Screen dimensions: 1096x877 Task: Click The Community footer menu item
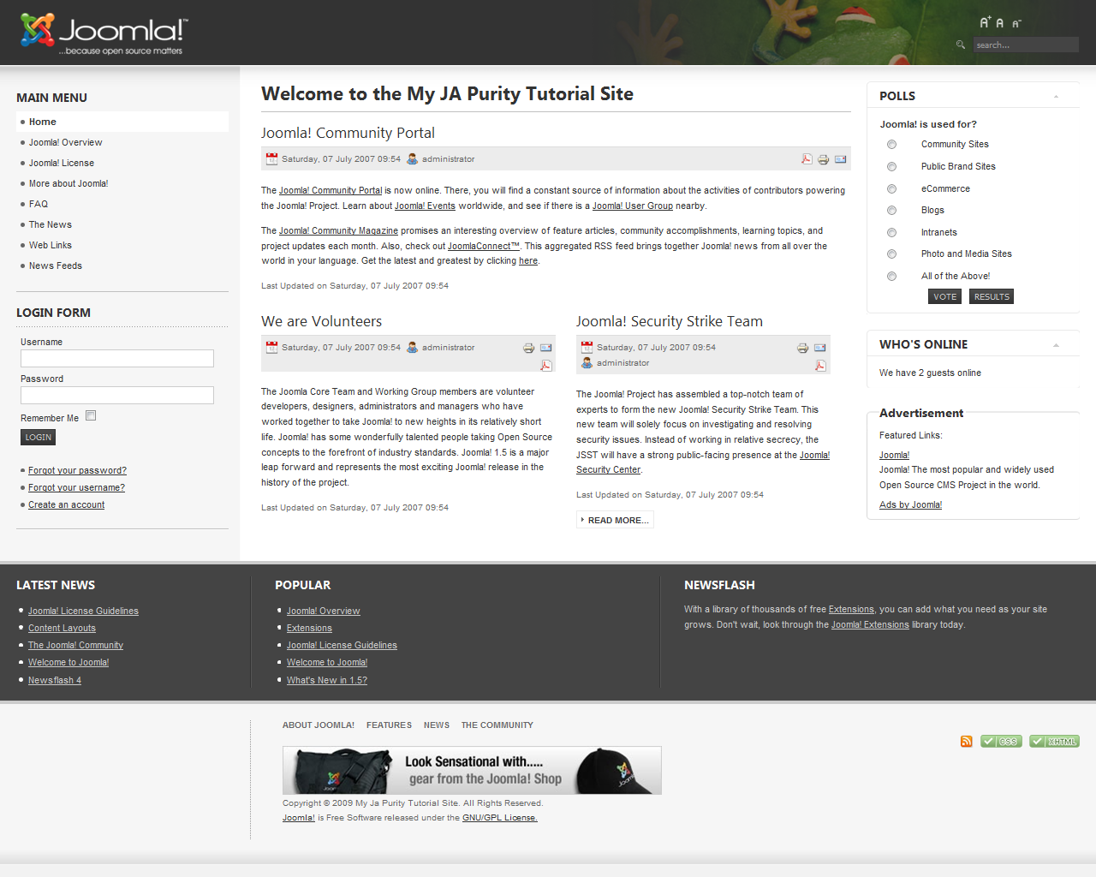pyautogui.click(x=497, y=725)
